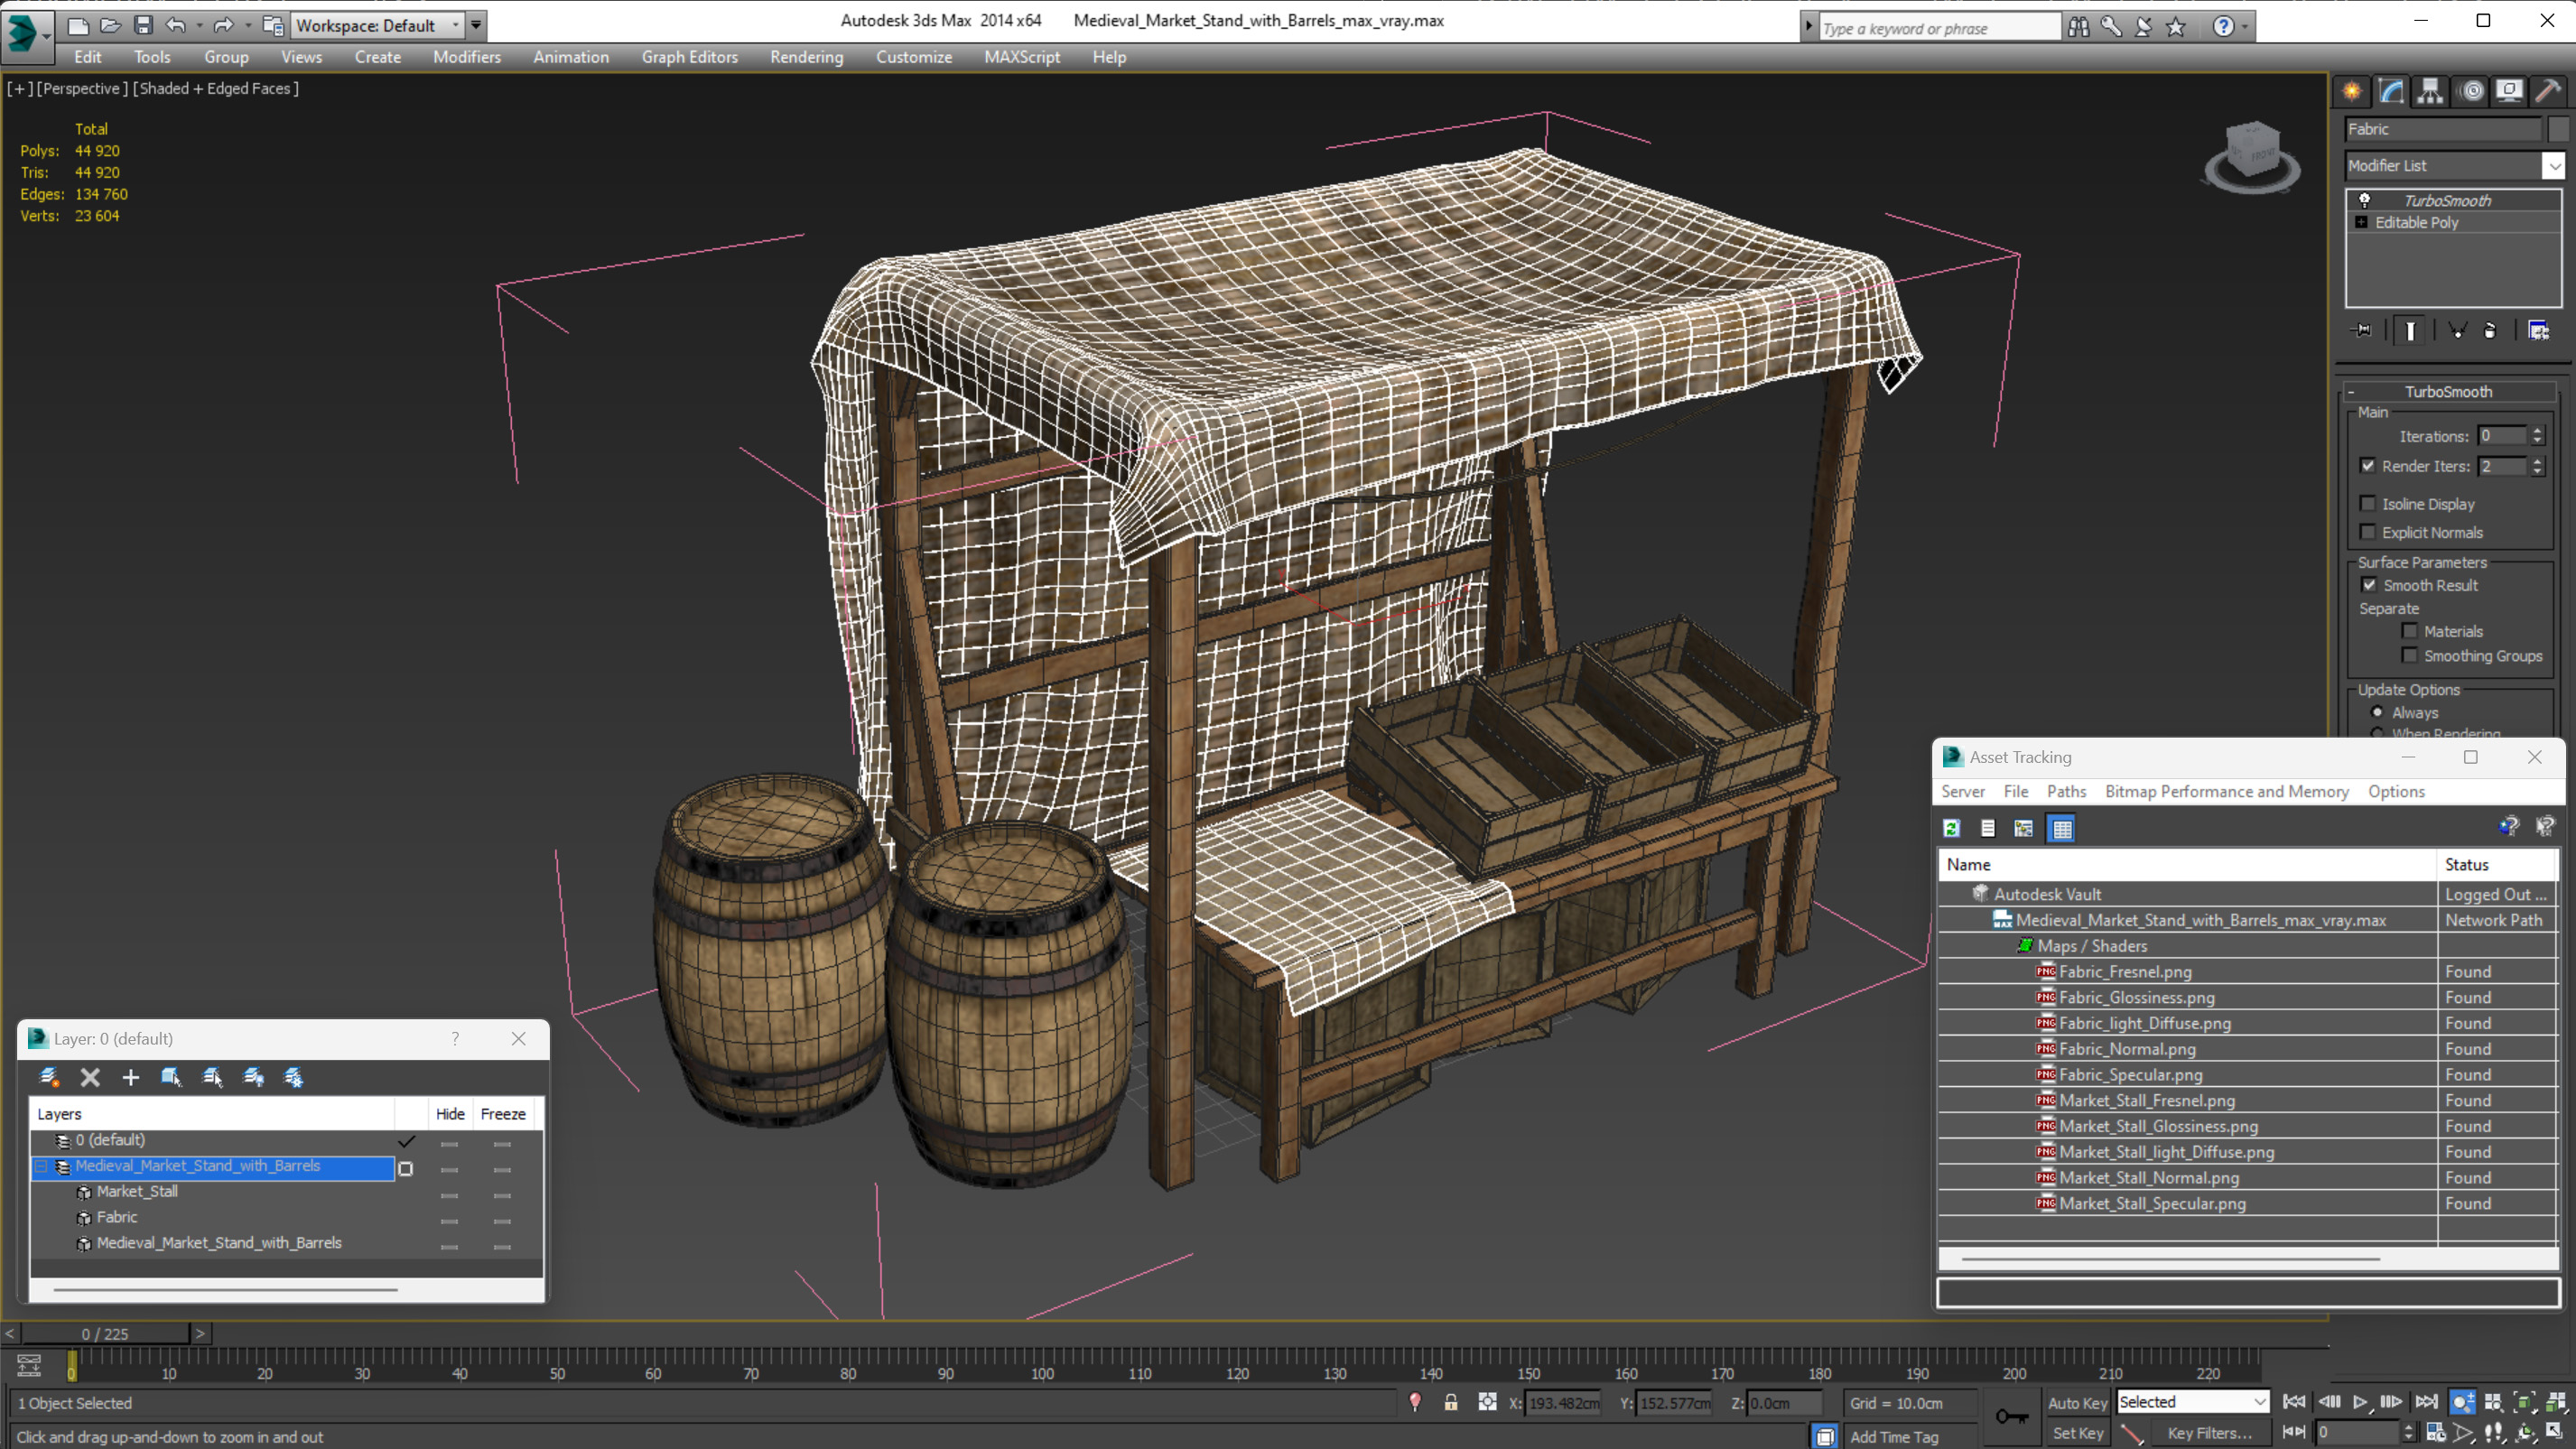Click Play Animation button
2576x1449 pixels.
(2359, 1402)
